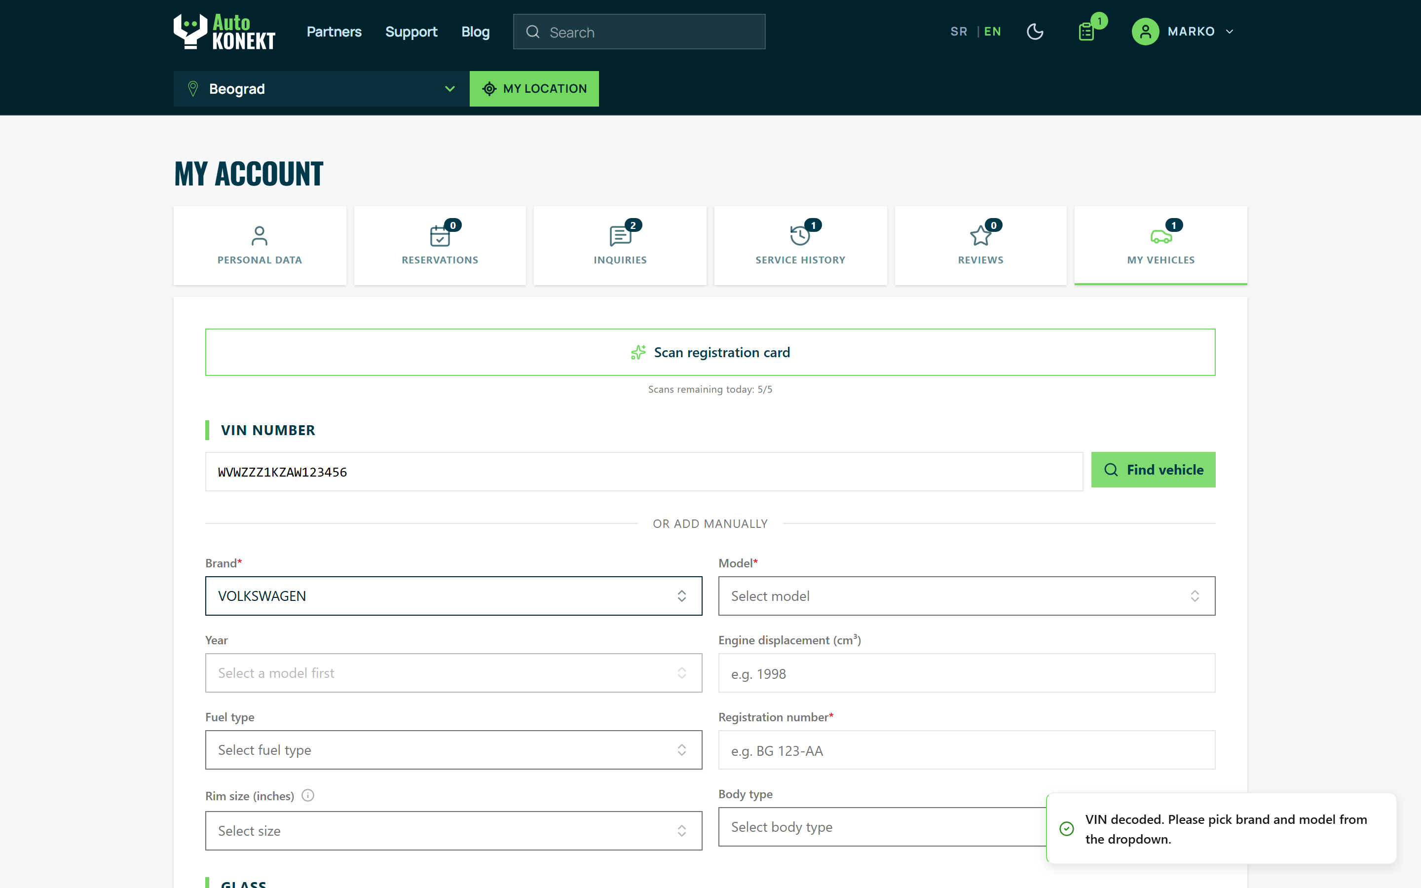Click the VIN number input field

644,472
